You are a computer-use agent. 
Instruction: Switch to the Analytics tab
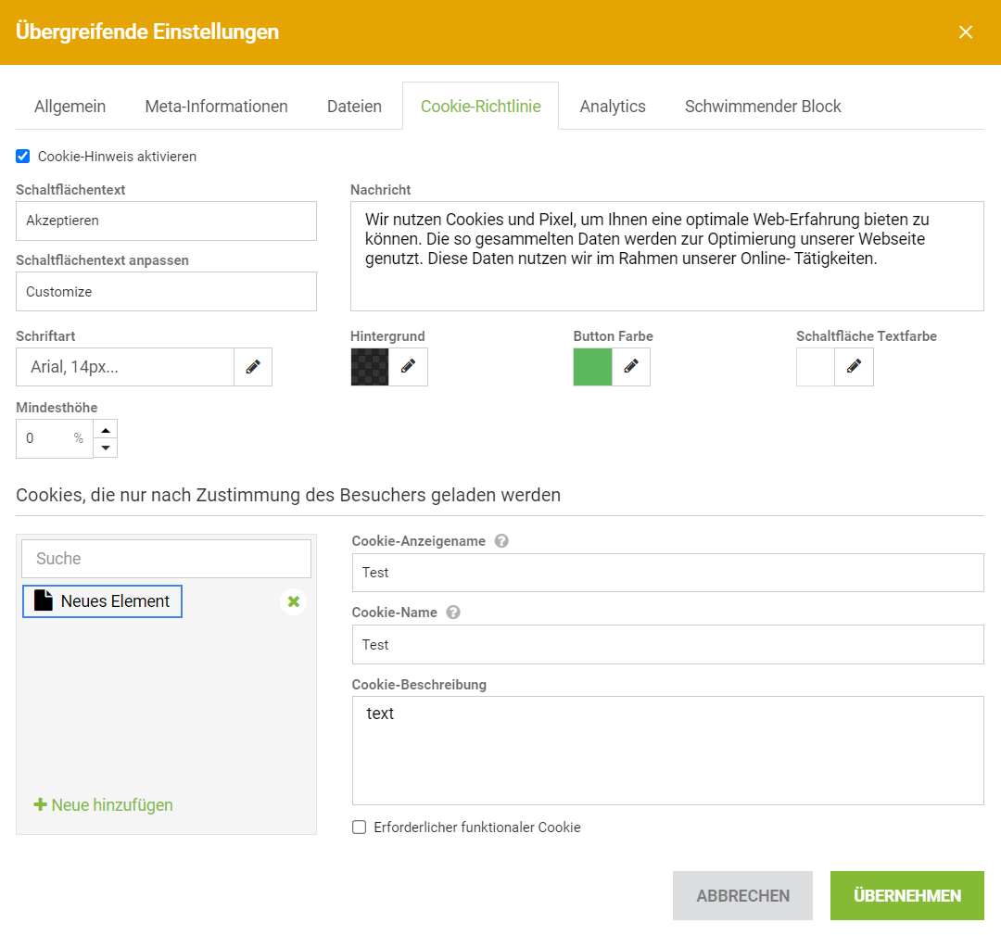[x=612, y=107]
